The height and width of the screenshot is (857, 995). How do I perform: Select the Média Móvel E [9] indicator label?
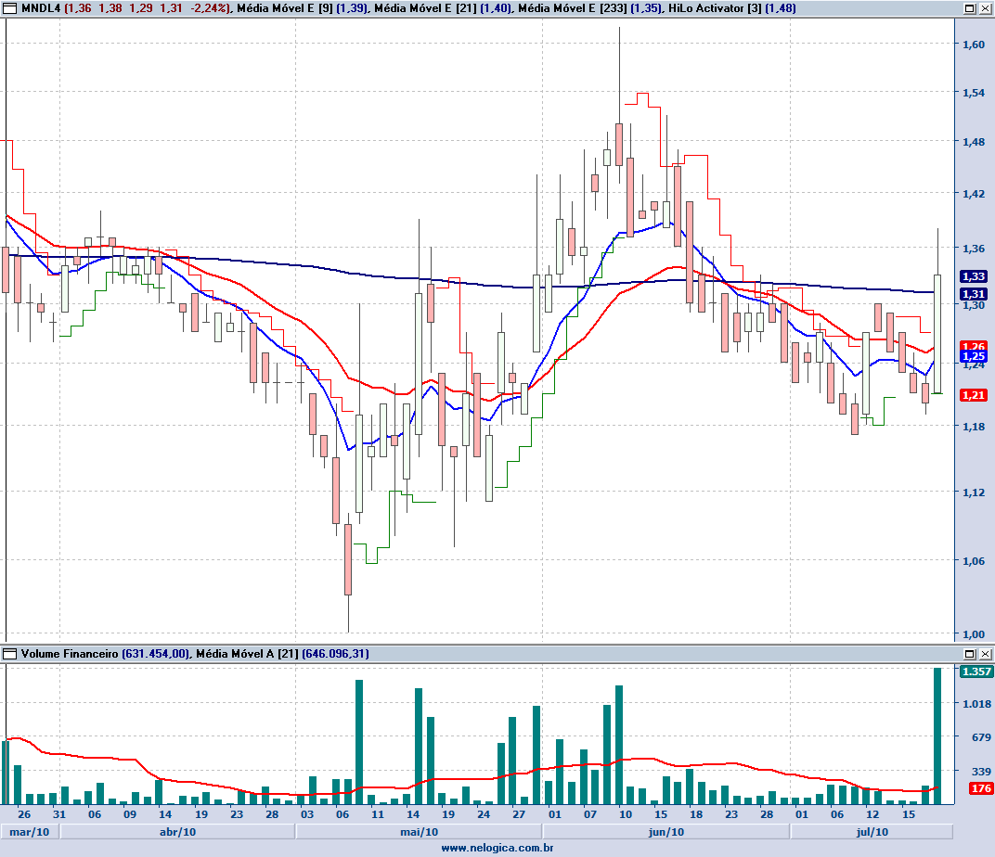click(285, 8)
